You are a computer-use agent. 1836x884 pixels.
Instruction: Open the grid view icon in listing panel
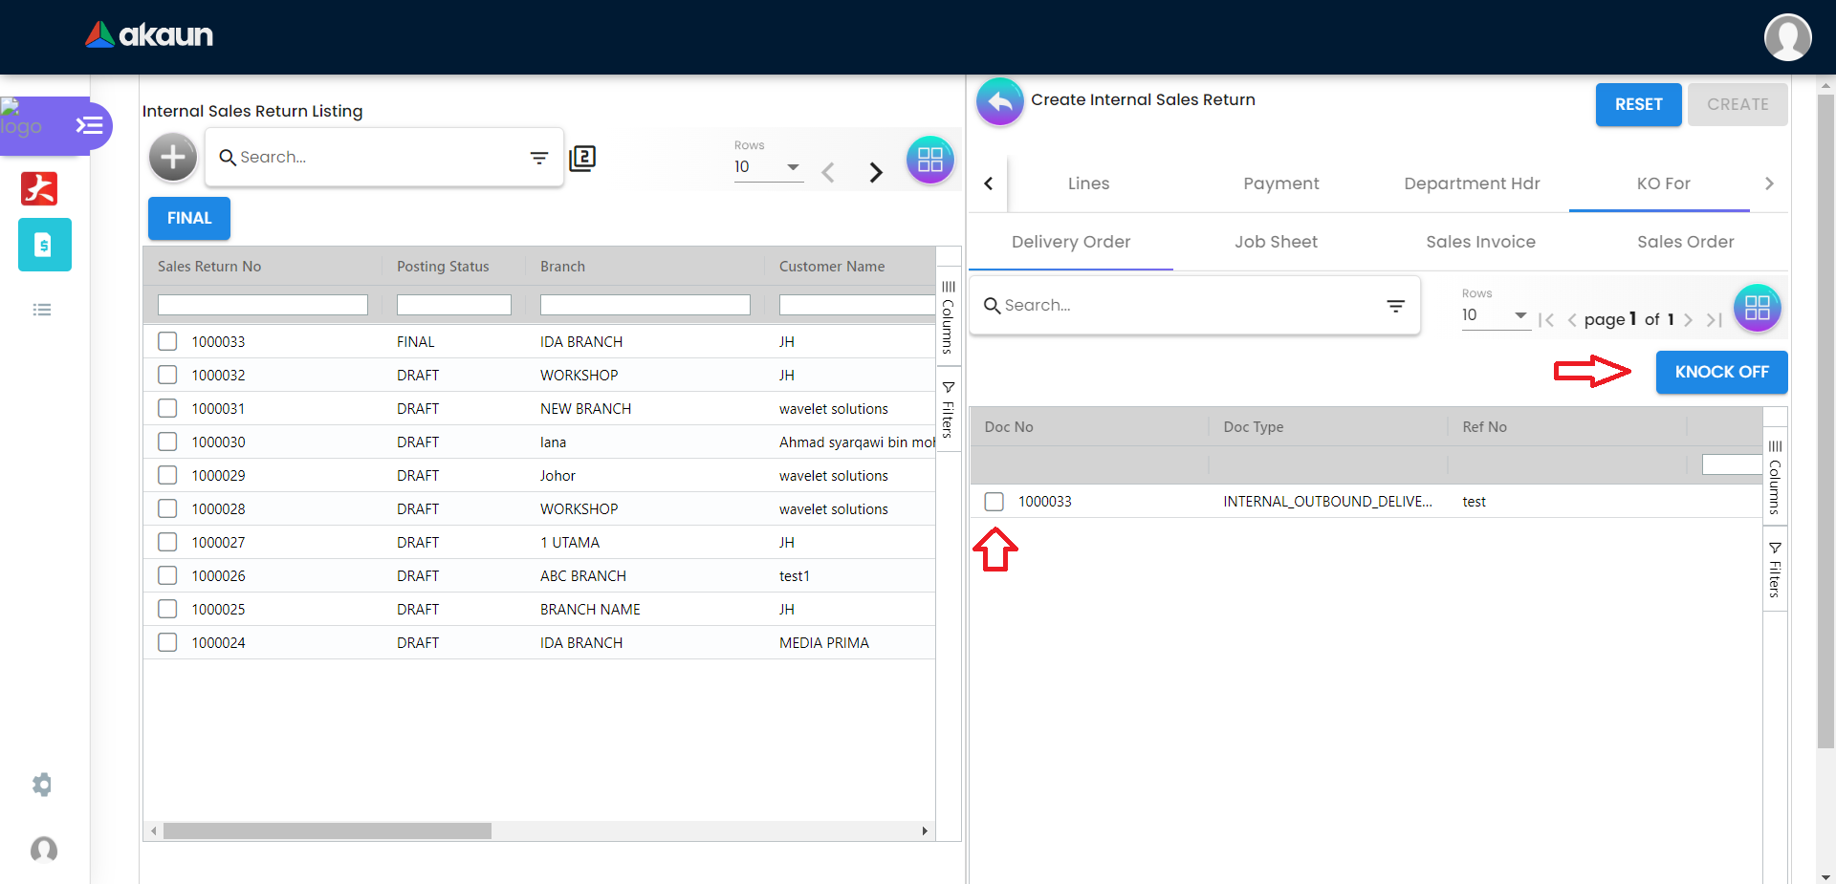(929, 160)
